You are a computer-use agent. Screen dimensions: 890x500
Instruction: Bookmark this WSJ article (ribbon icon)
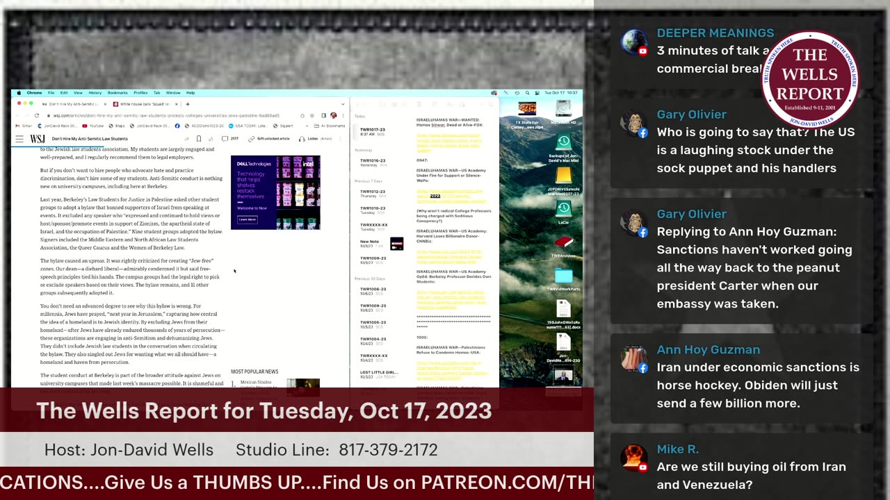click(x=198, y=139)
